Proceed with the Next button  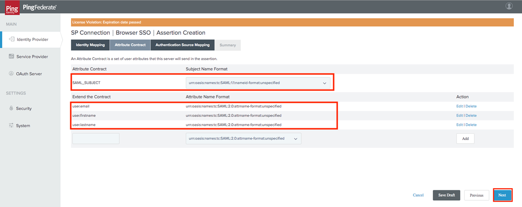coord(502,195)
